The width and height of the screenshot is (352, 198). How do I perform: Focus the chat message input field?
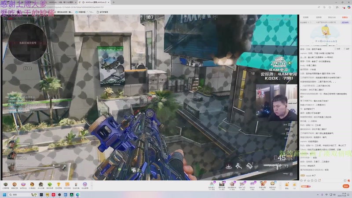[326, 186]
